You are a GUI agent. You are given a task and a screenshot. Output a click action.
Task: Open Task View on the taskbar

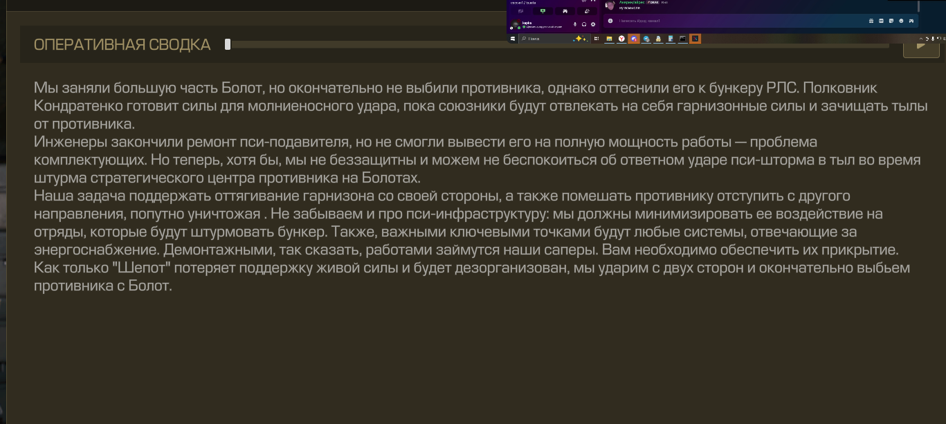coord(597,39)
